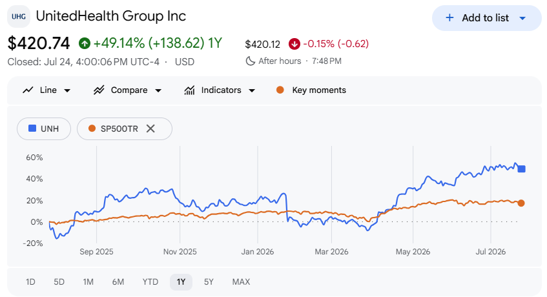Switch to the 5Y time range

coord(209,282)
